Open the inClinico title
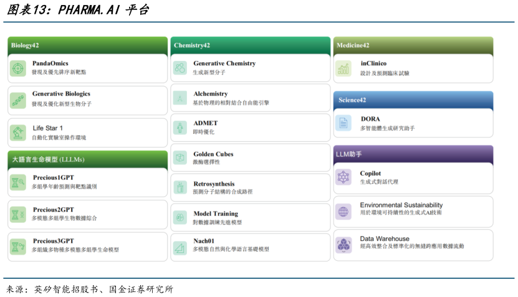Image resolution: width=518 pixels, height=297 pixels. click(x=373, y=64)
